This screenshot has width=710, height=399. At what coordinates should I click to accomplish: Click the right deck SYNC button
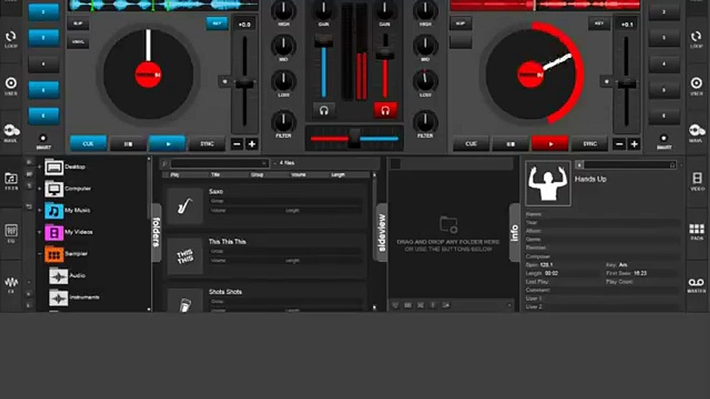[590, 144]
